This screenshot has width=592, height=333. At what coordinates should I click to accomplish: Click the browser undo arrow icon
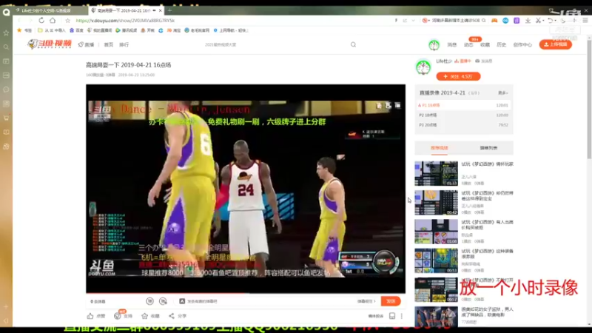click(x=550, y=21)
